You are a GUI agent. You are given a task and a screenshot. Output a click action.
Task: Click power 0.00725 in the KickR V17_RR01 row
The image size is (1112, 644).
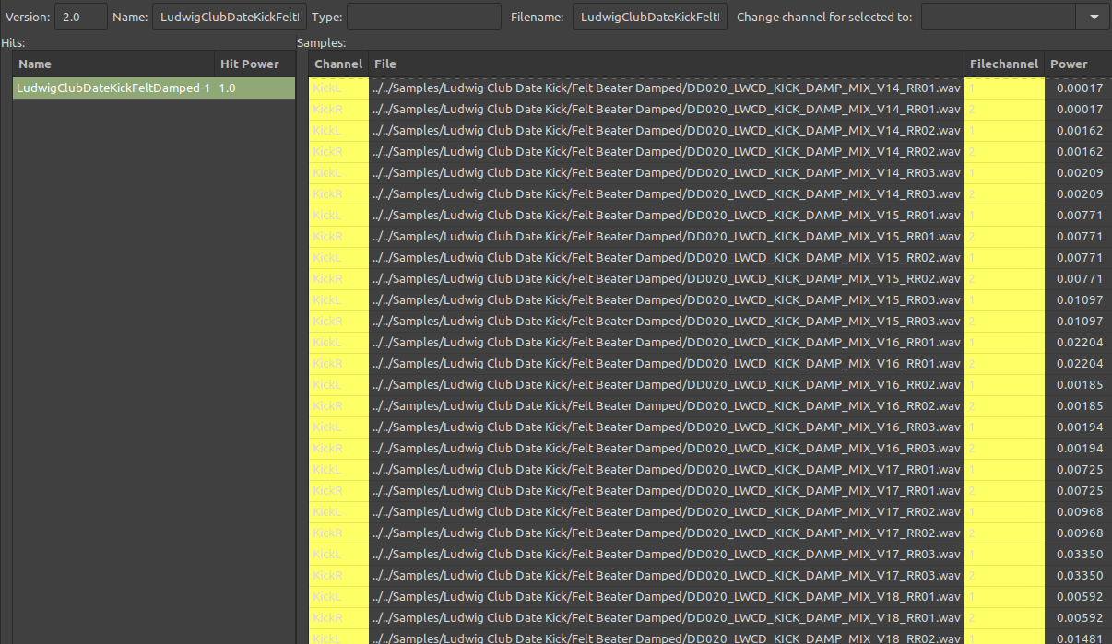(x=1077, y=491)
